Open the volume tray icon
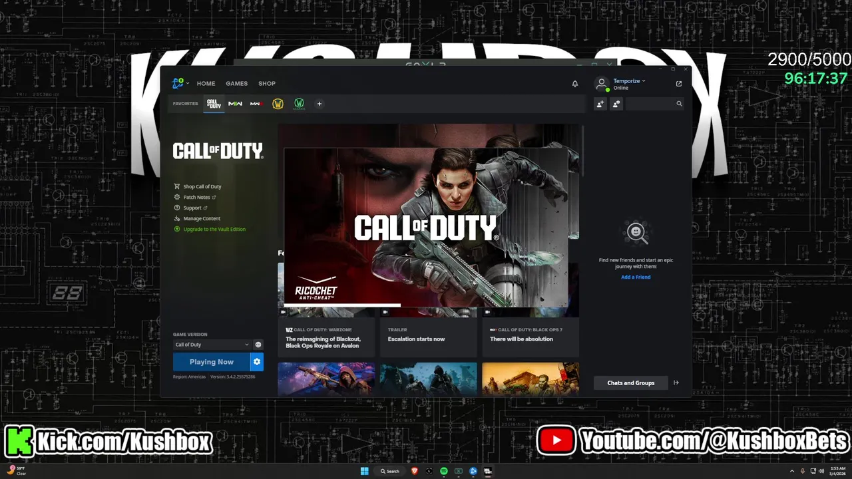The height and width of the screenshot is (479, 852). tap(821, 471)
